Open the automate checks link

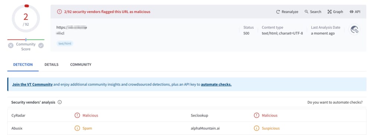pos(216,84)
